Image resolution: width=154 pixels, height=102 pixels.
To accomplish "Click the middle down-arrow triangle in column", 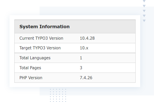I will pyautogui.click(x=144, y=11).
